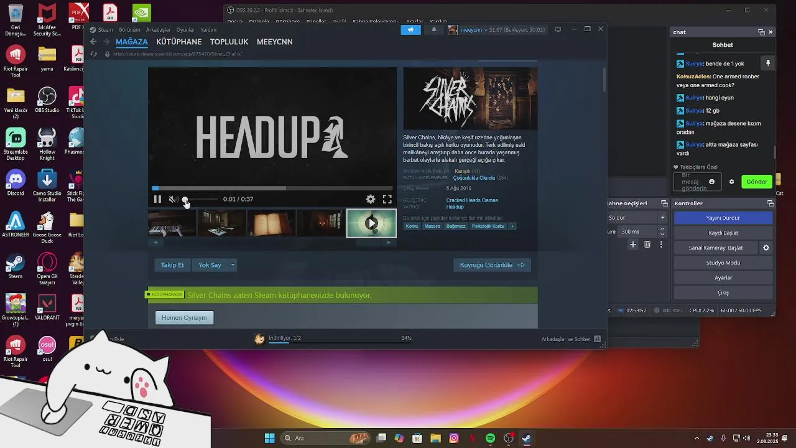This screenshot has height=448, width=796.
Task: Reload the Steam store page
Action: tap(93, 54)
